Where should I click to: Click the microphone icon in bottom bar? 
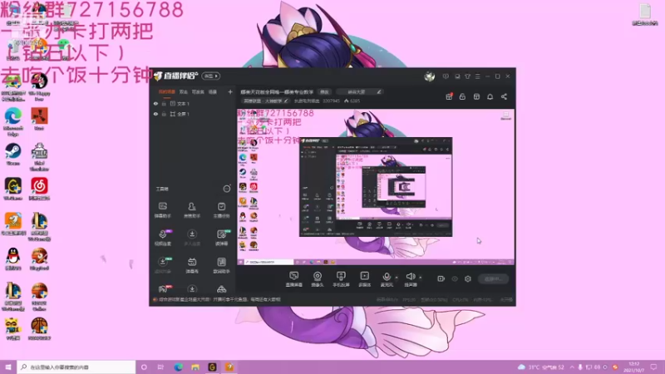point(387,277)
